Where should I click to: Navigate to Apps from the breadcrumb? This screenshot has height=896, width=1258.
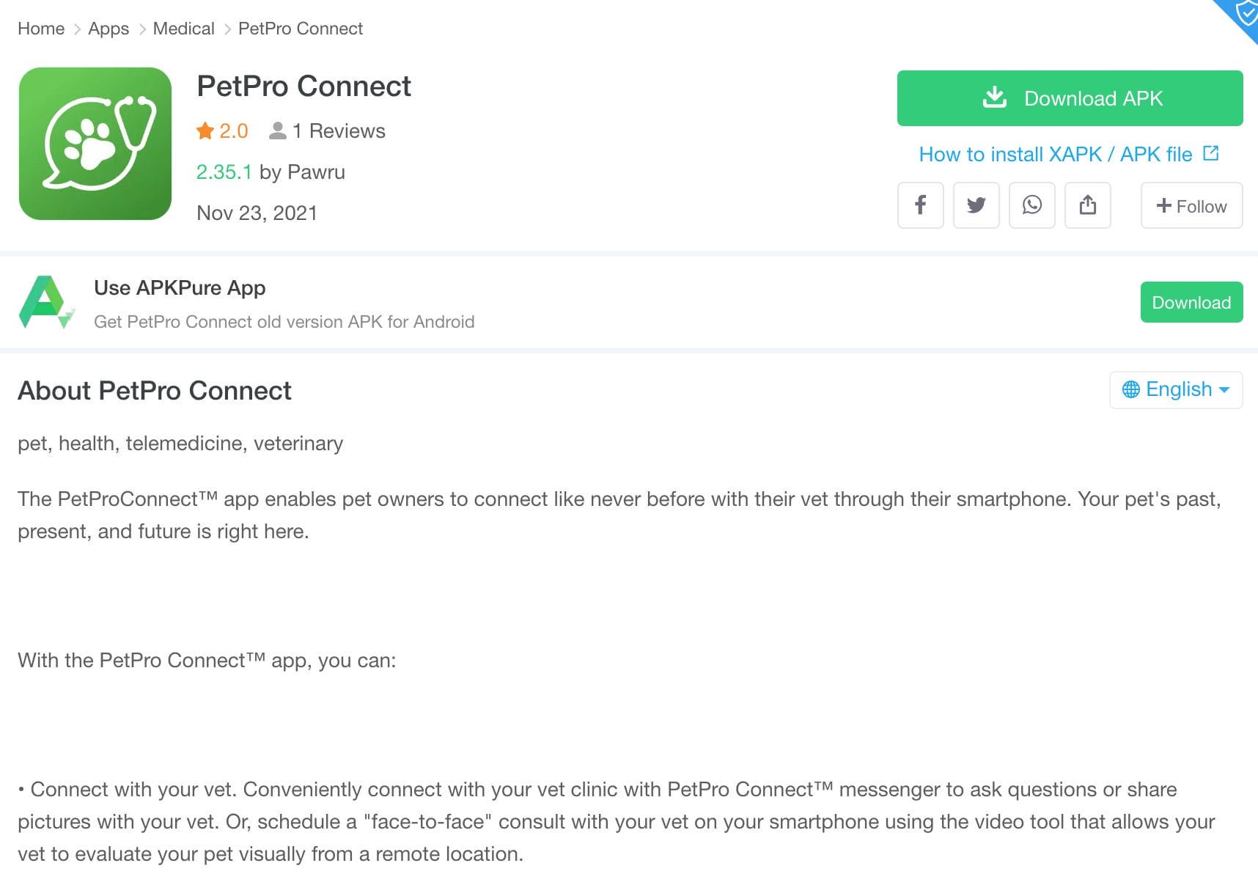pyautogui.click(x=108, y=28)
